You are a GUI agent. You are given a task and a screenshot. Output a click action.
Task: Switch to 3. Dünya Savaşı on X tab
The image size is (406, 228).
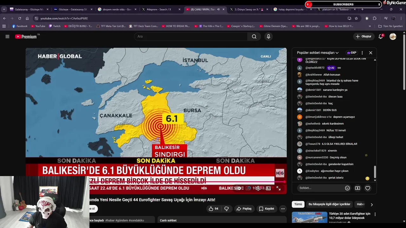(249, 9)
